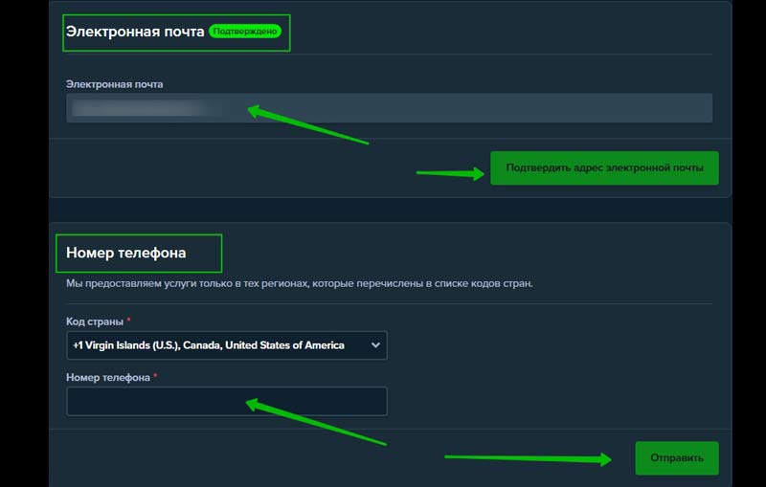Viewport: 766px width, 487px height.
Task: Click the red asterisk beside Номер телефона label
Action: coord(155,377)
